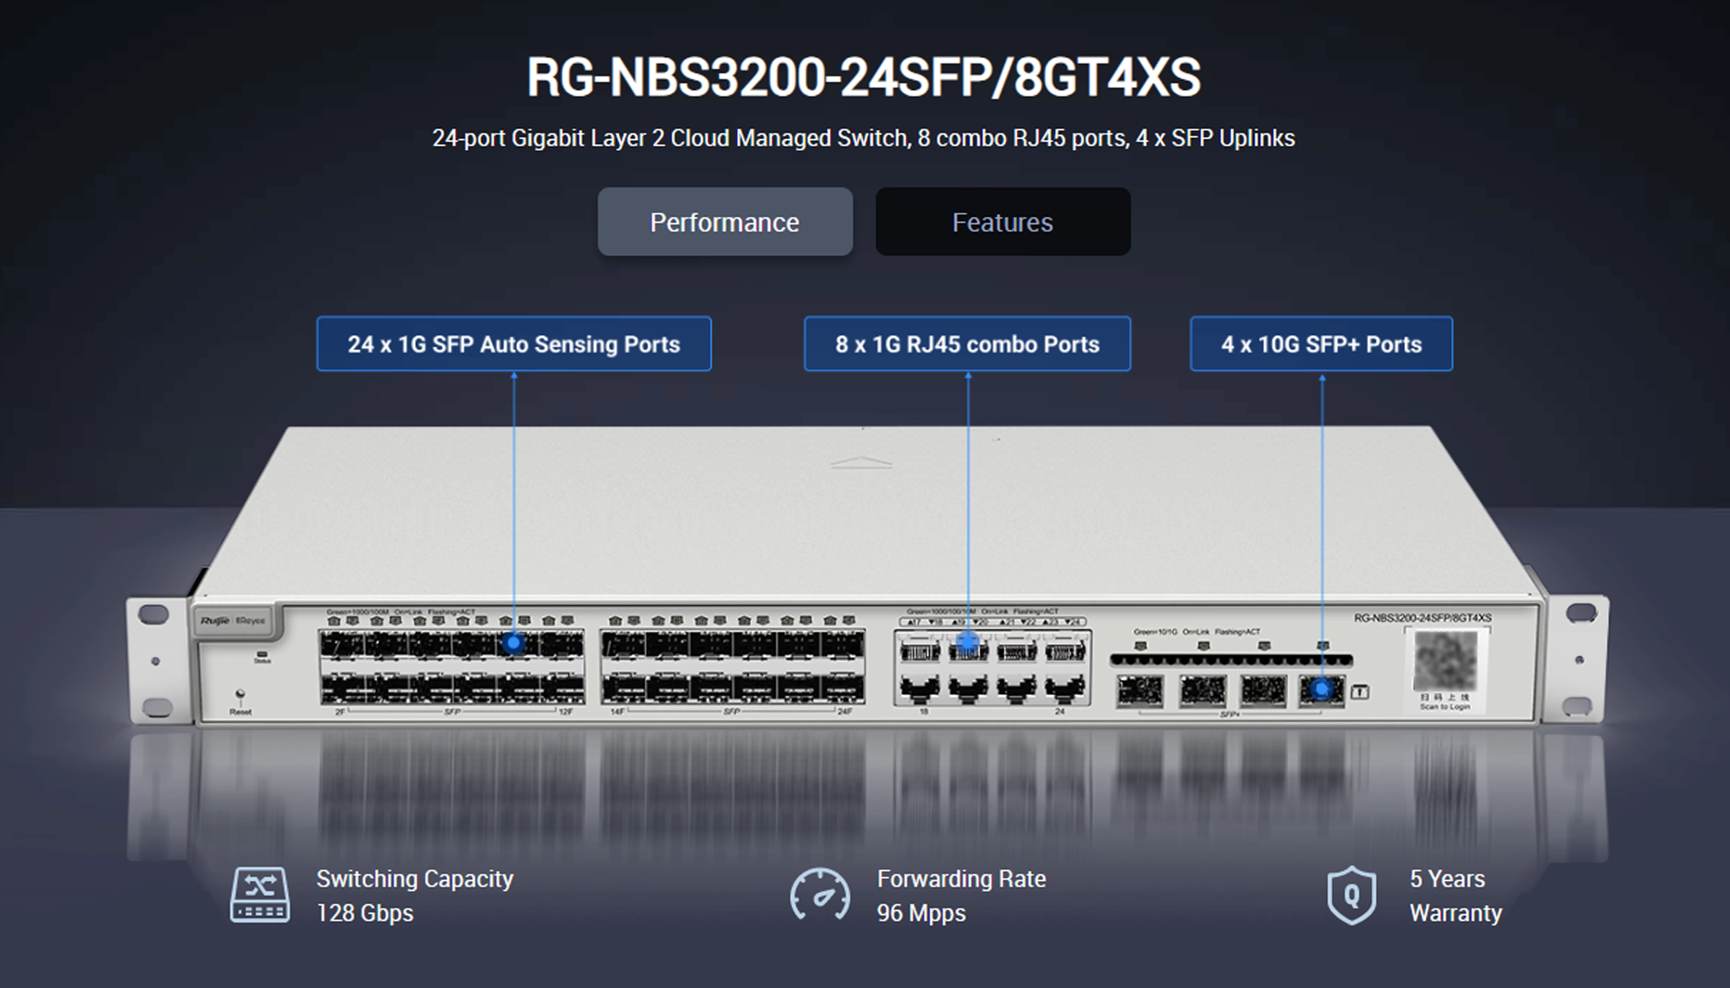
Task: Switch to the Performance tab
Action: point(725,222)
